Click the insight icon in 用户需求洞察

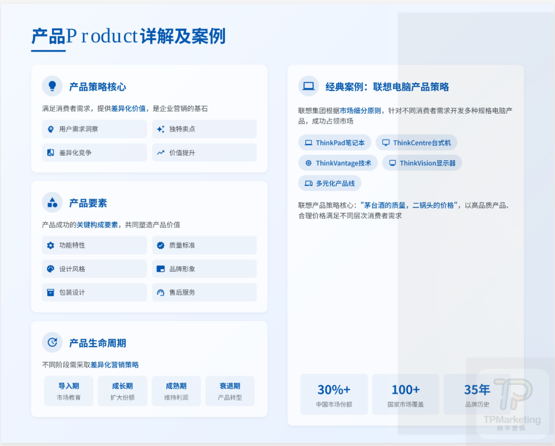point(50,129)
